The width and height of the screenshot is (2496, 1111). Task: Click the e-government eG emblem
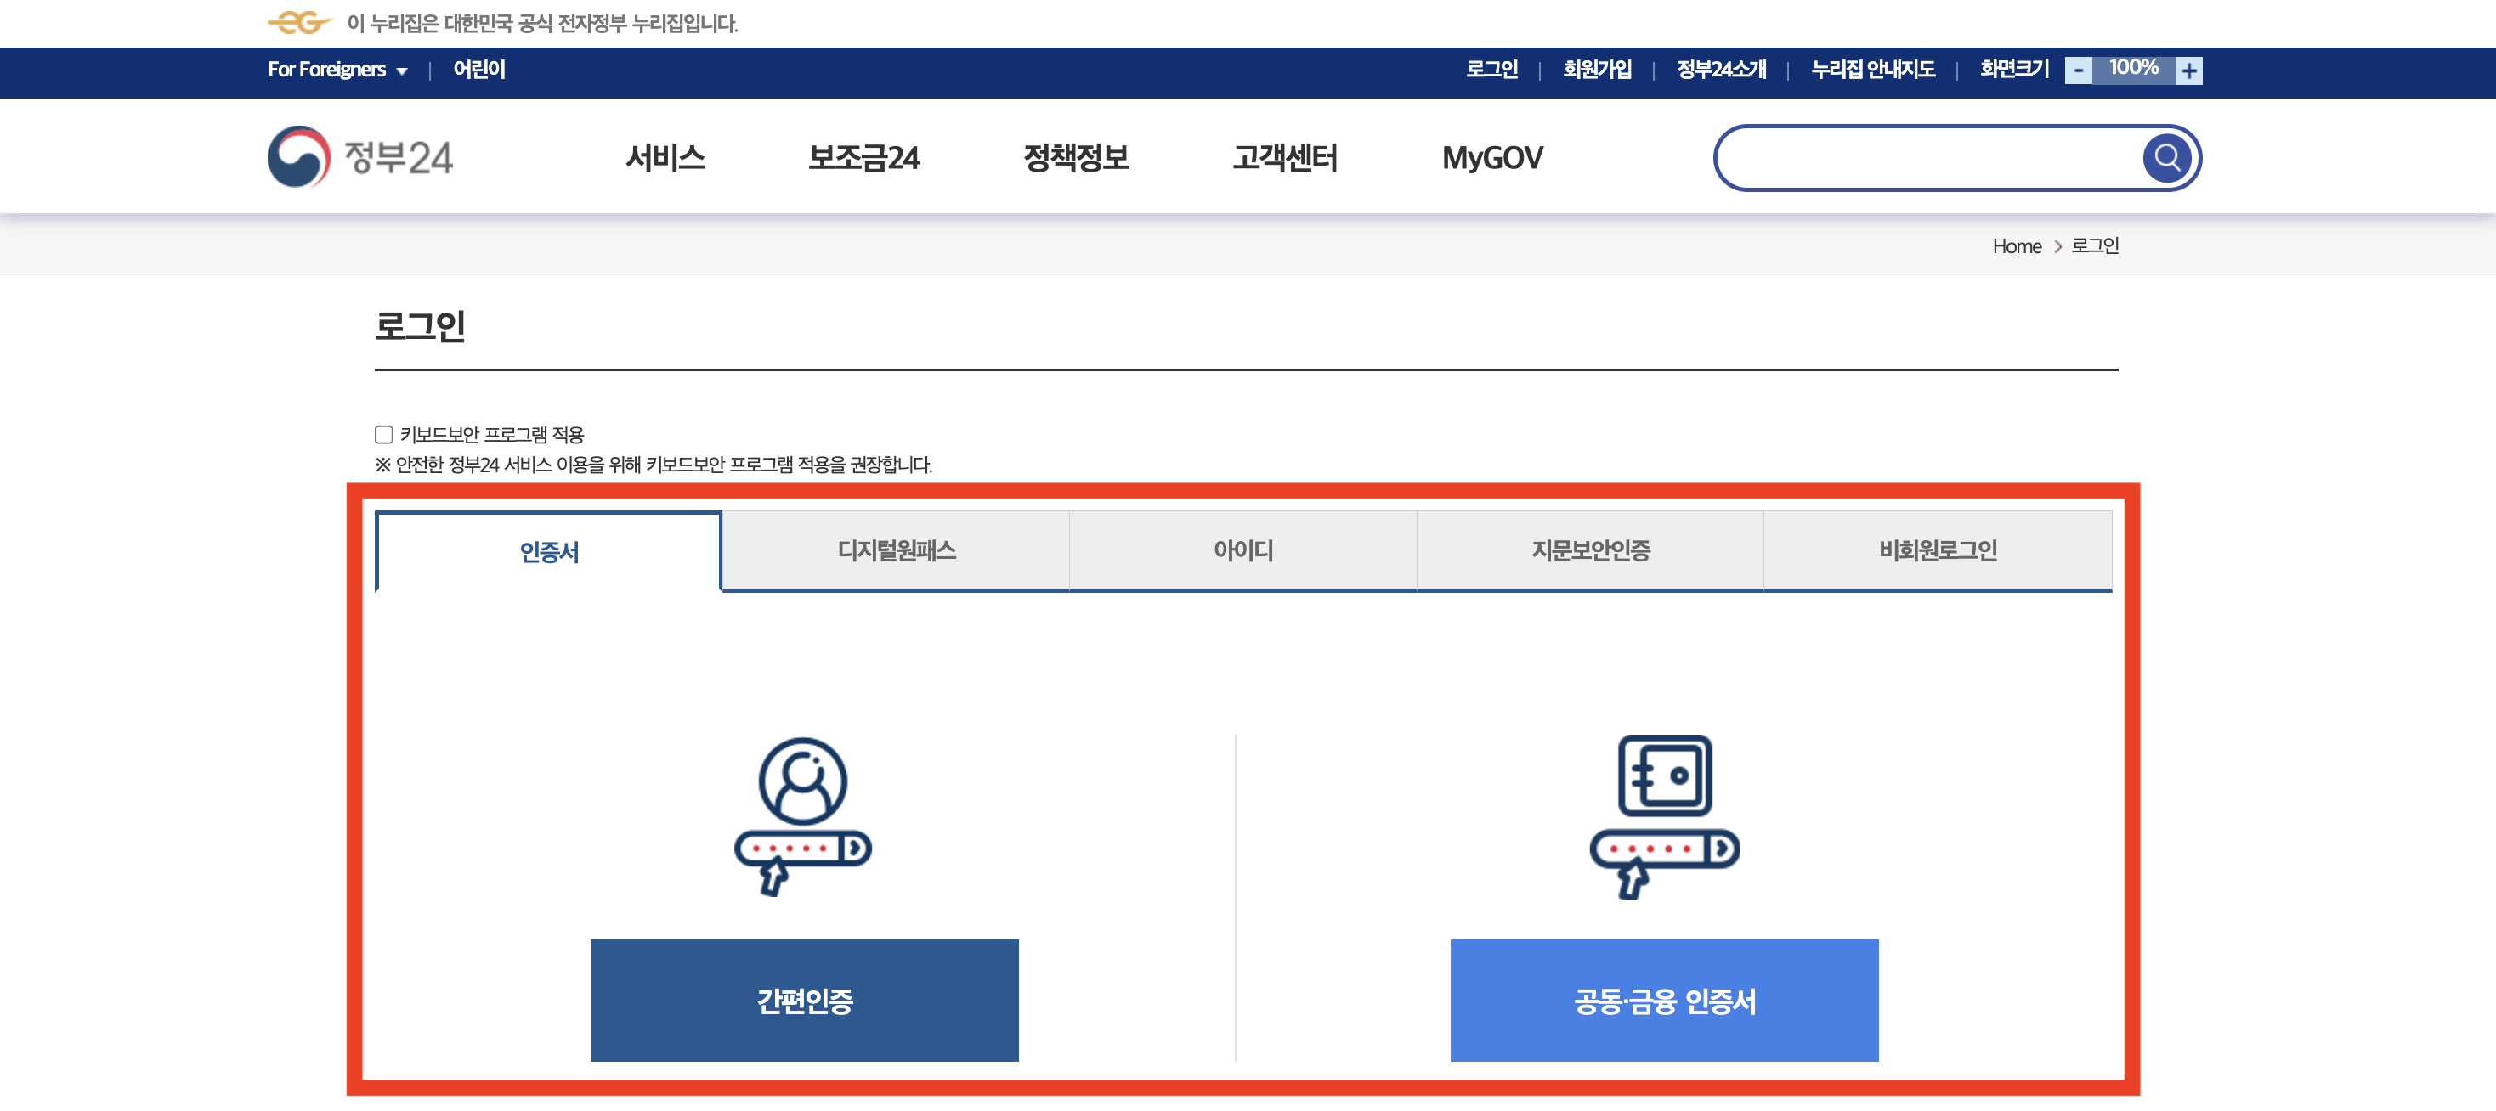(x=298, y=22)
